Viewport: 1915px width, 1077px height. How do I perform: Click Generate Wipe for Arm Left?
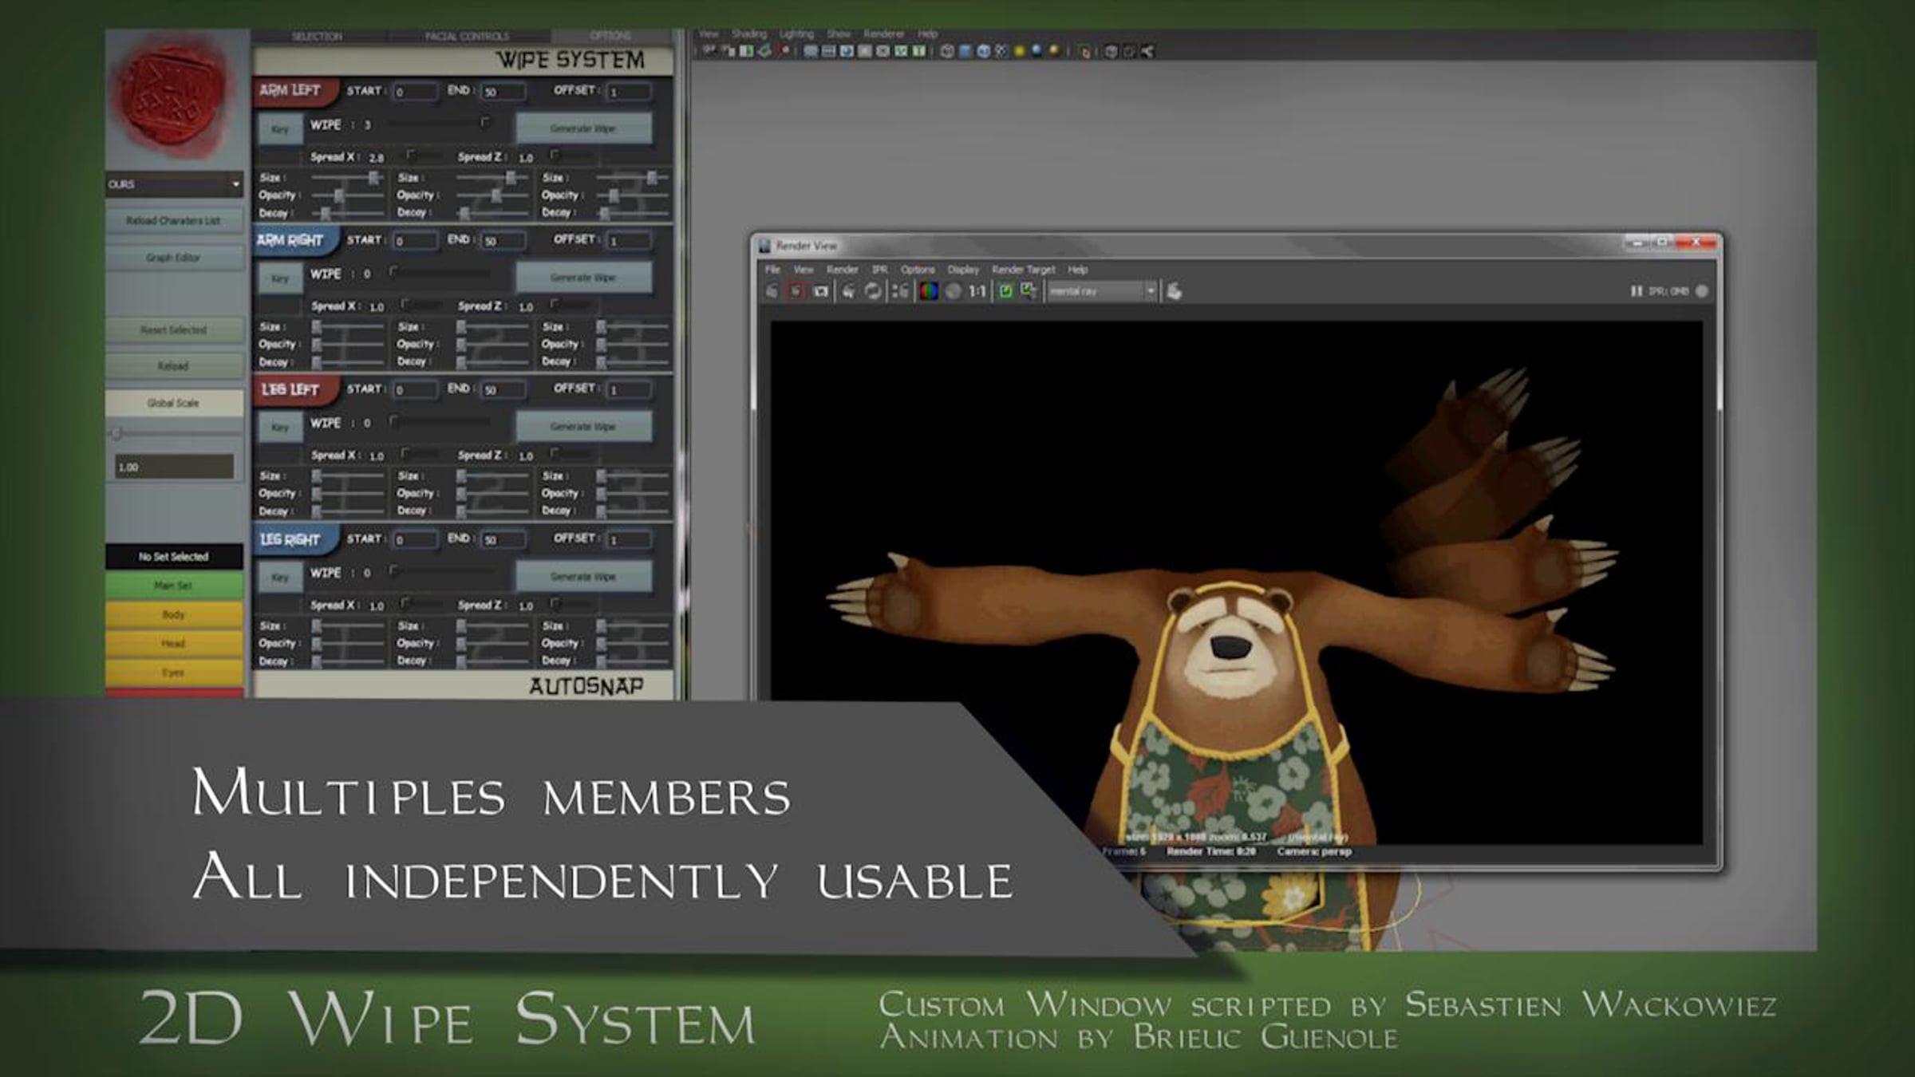(x=583, y=128)
